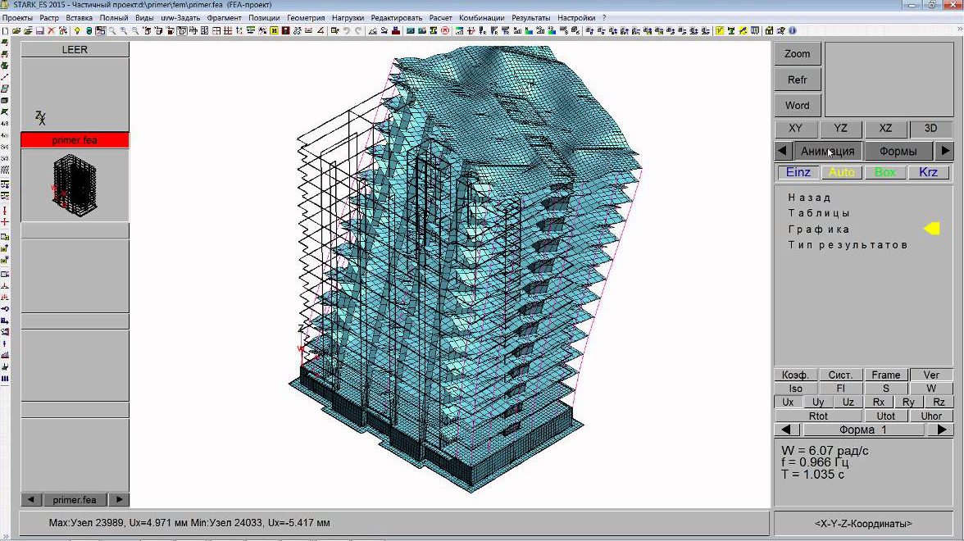Switch to the Формы tab
964x541 pixels.
(x=898, y=151)
